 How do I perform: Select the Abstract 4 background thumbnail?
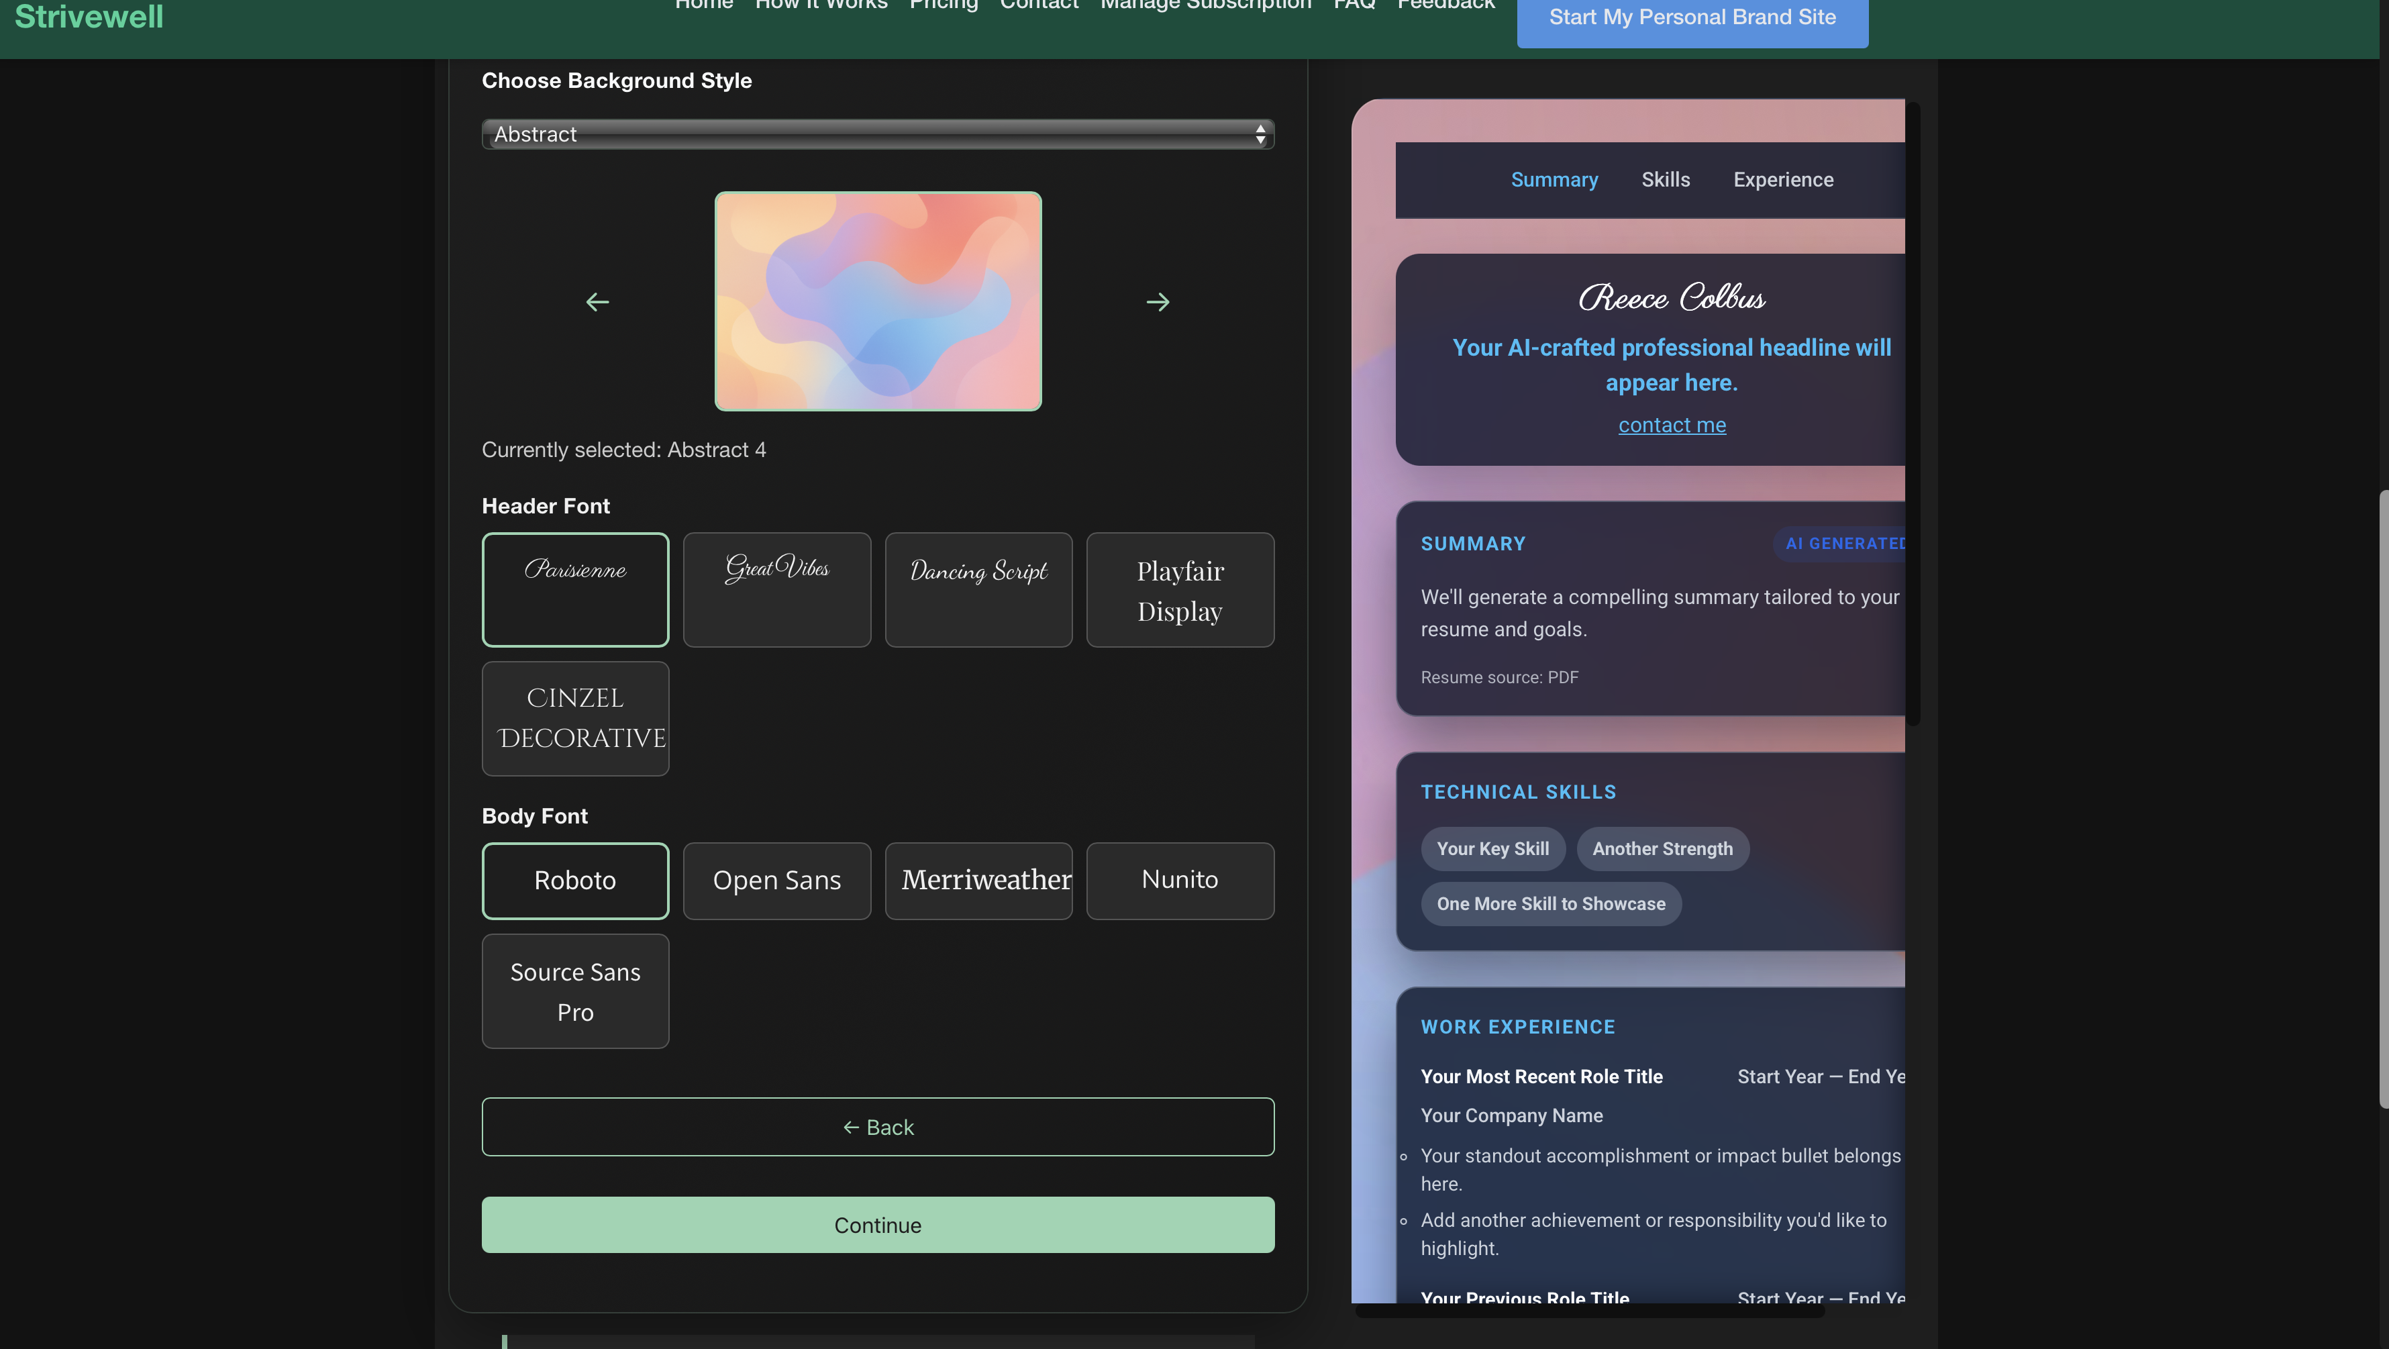click(x=877, y=301)
